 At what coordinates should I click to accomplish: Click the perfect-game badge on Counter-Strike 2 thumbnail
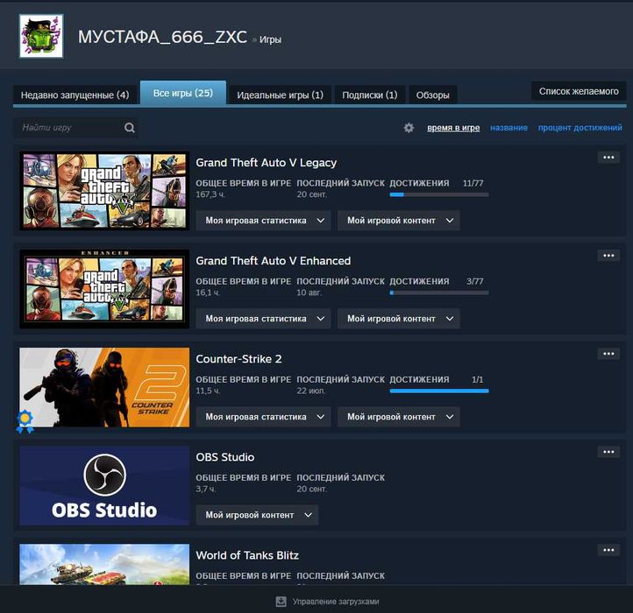[x=25, y=421]
